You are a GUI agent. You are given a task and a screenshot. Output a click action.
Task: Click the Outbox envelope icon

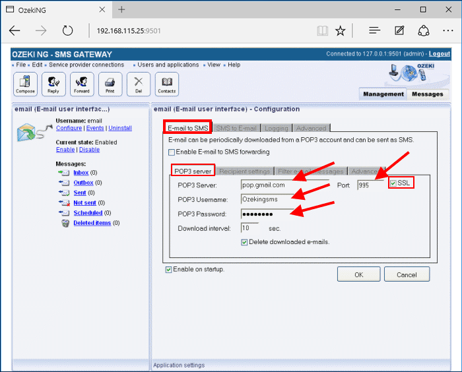pos(64,183)
